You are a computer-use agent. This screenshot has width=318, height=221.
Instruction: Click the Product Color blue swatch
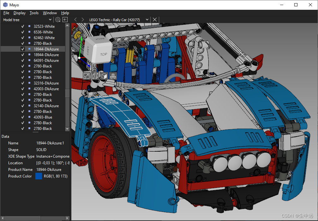pyautogui.click(x=39, y=176)
